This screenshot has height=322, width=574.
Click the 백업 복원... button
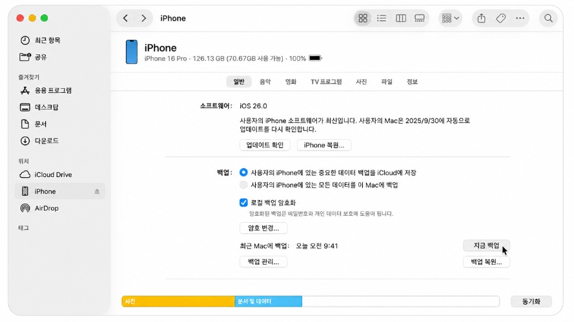pos(486,261)
